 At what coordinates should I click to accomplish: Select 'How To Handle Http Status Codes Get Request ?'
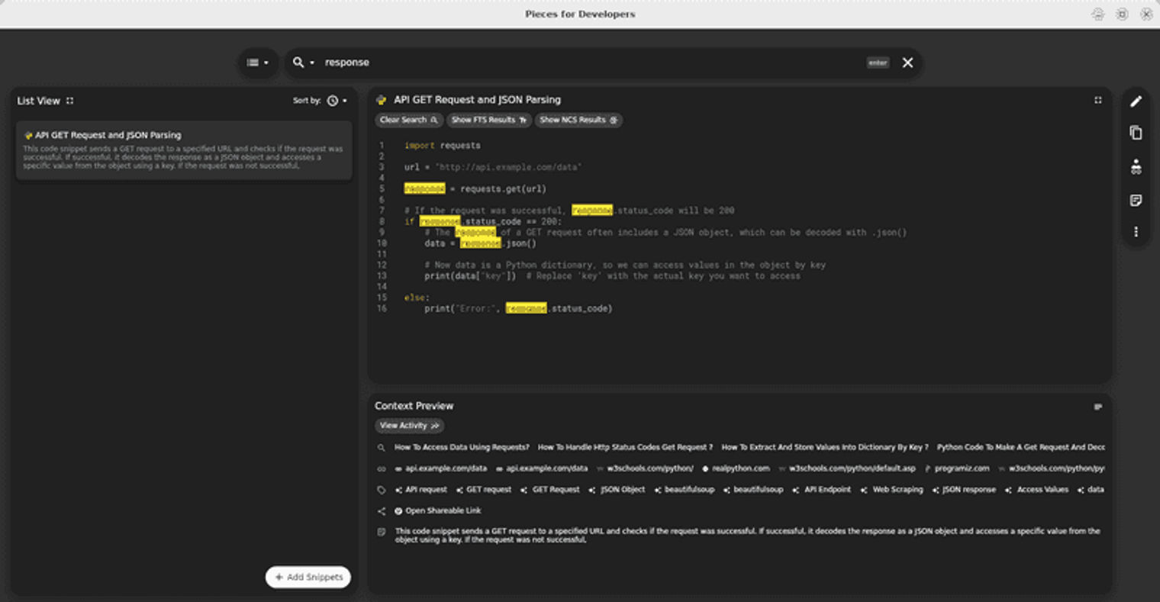point(625,448)
